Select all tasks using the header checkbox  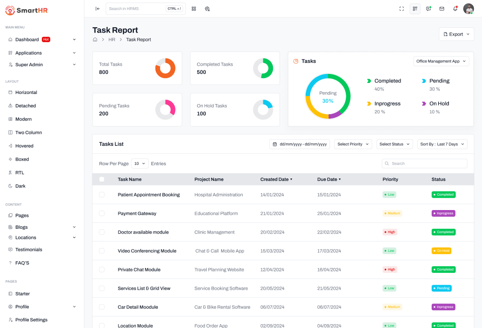click(102, 179)
